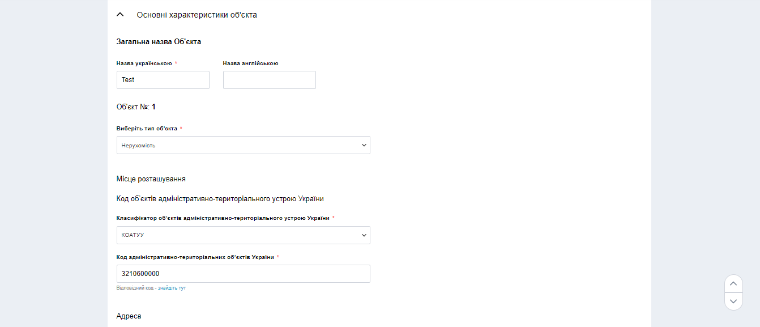Click the Класифікатор об'єктів field label
The width and height of the screenshot is (760, 327).
coord(223,218)
